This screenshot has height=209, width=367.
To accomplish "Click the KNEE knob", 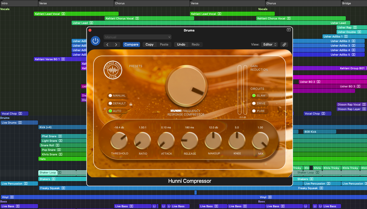I will pos(237,141).
